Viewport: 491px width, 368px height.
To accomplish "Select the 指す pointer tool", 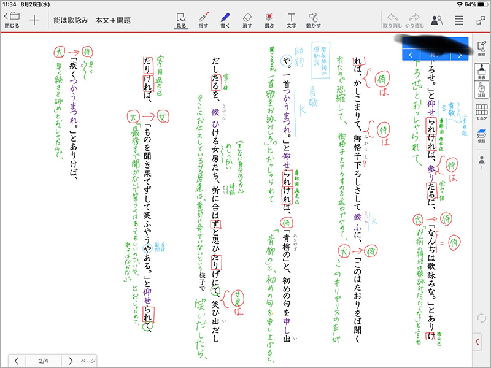I will click(203, 21).
